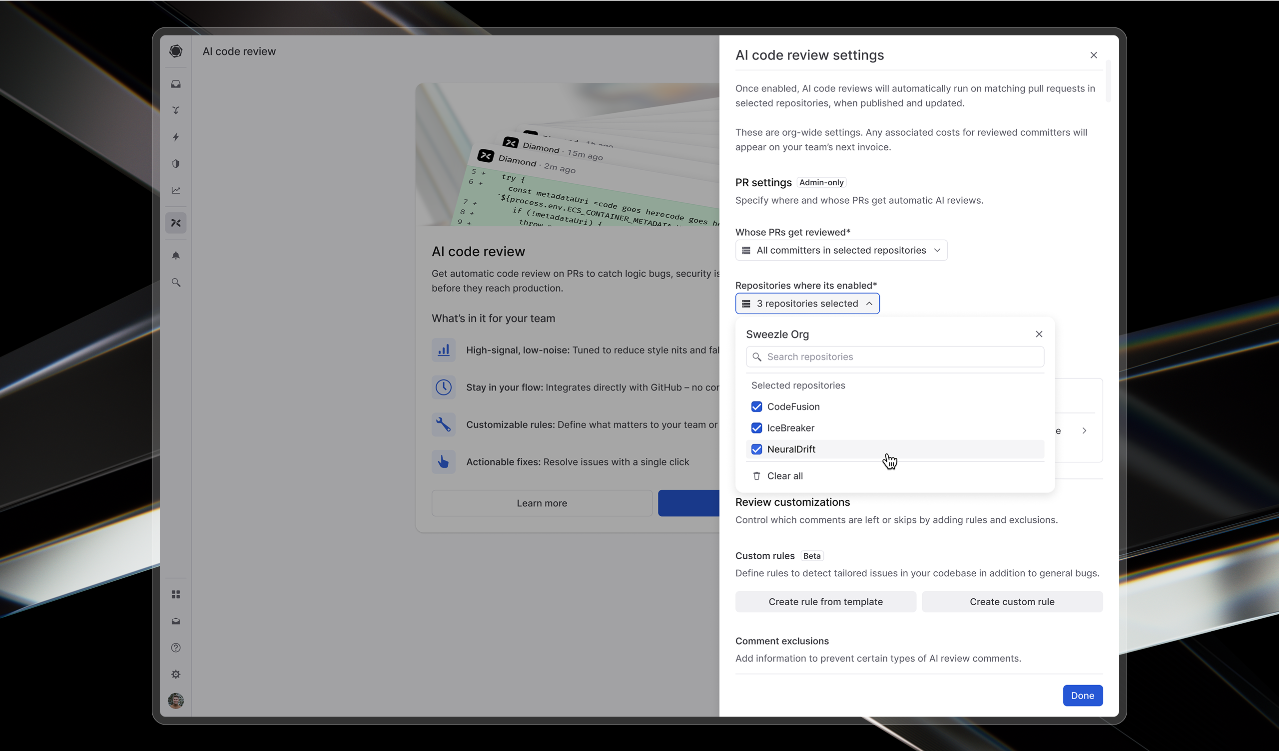Click the help question mark icon
Screen dimensions: 1279x751
175,648
